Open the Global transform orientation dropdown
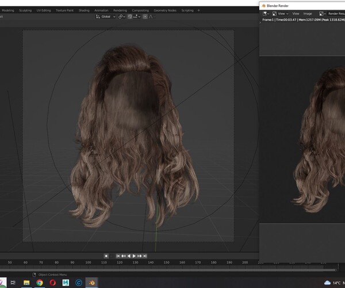This screenshot has width=345, height=288. click(106, 17)
